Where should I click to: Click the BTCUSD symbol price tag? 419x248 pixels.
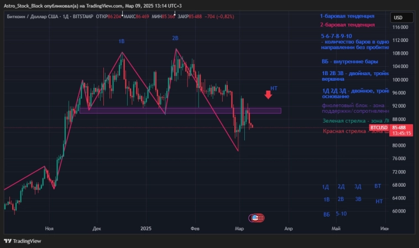pos(379,128)
